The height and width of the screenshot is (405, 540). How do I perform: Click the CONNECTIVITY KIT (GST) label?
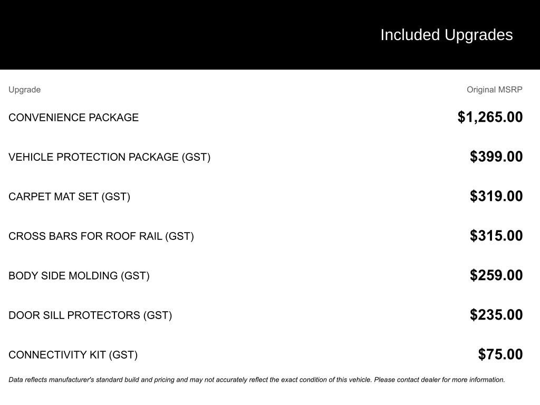[x=73, y=355]
